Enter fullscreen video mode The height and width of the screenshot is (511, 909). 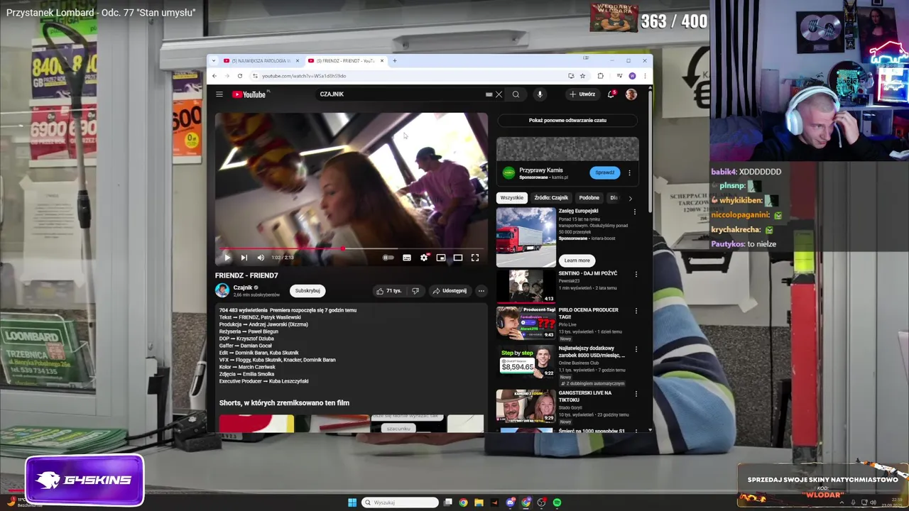click(x=475, y=258)
